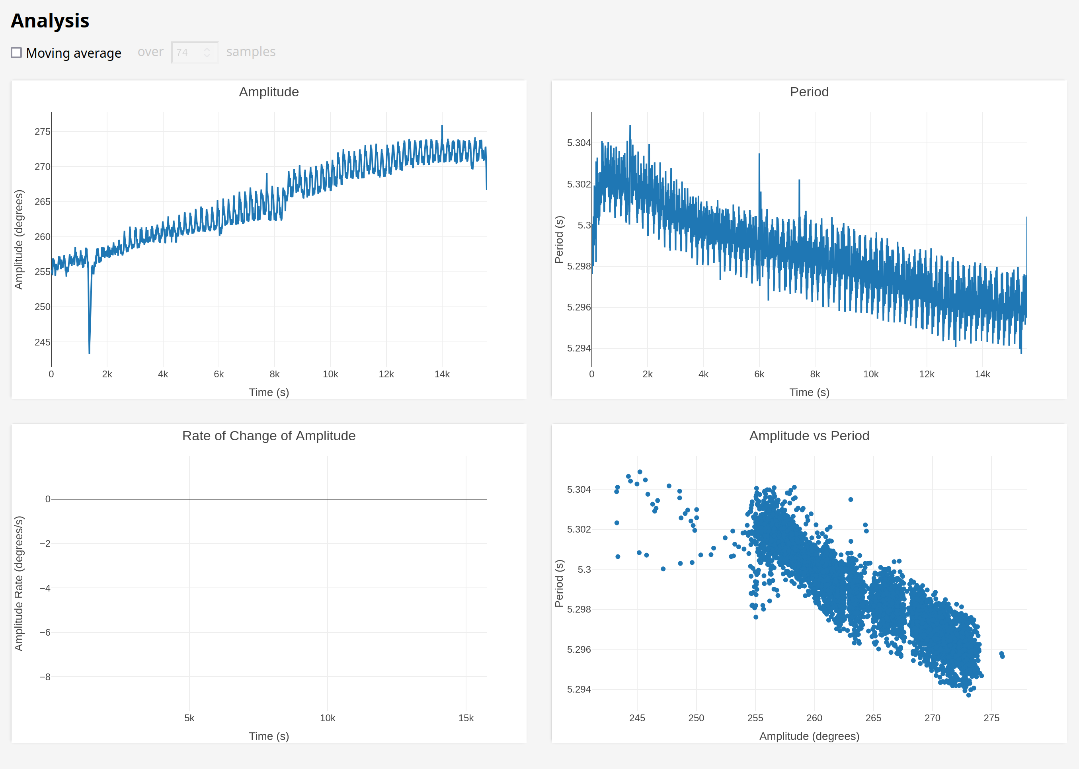This screenshot has width=1079, height=769.
Task: Click the Amplitude Rate (degrees/s) axis label
Action: 18,584
